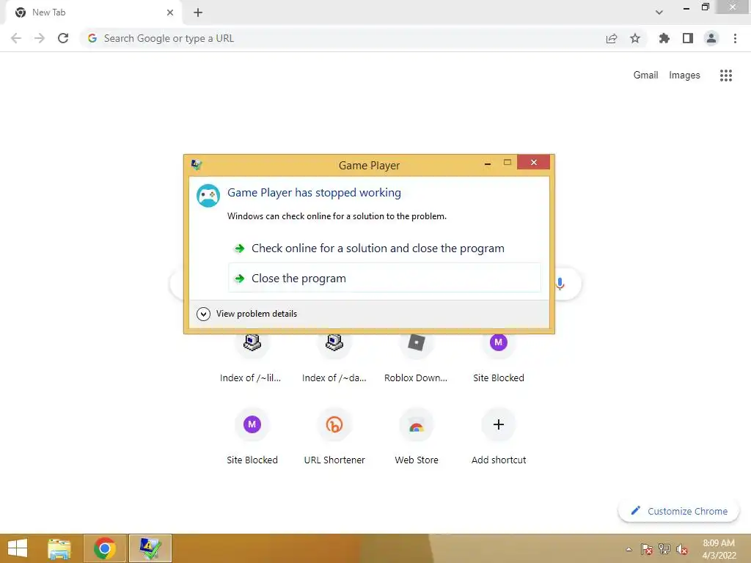The width and height of the screenshot is (751, 563).
Task: Open the Roblox Down... shortcut
Action: tap(417, 359)
